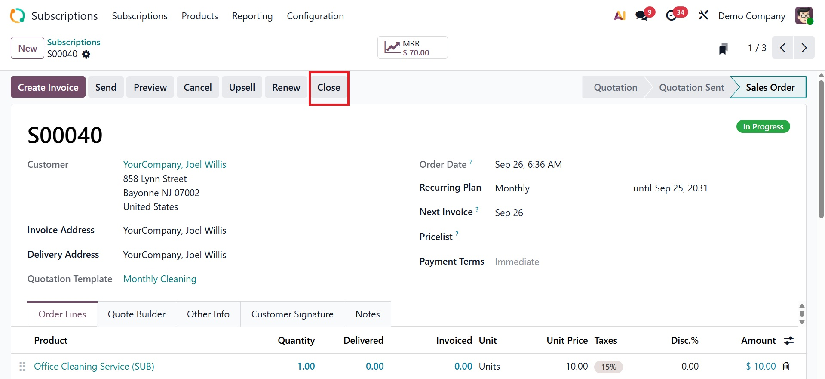Delete the Office Cleaning Service line
Image resolution: width=825 pixels, height=379 pixels.
pos(786,366)
